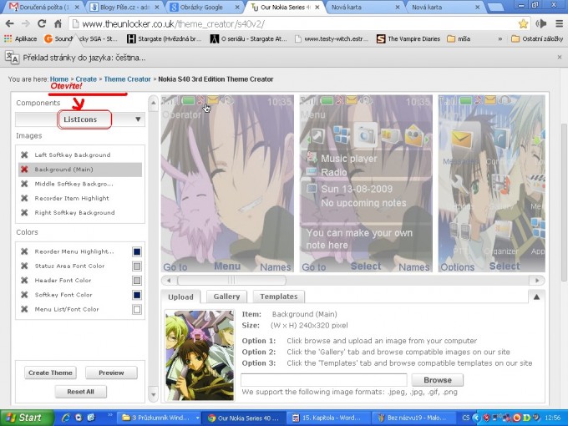This screenshot has height=426, width=568.
Task: Reset the Reorder Menu Highlight color
Action: (24, 251)
